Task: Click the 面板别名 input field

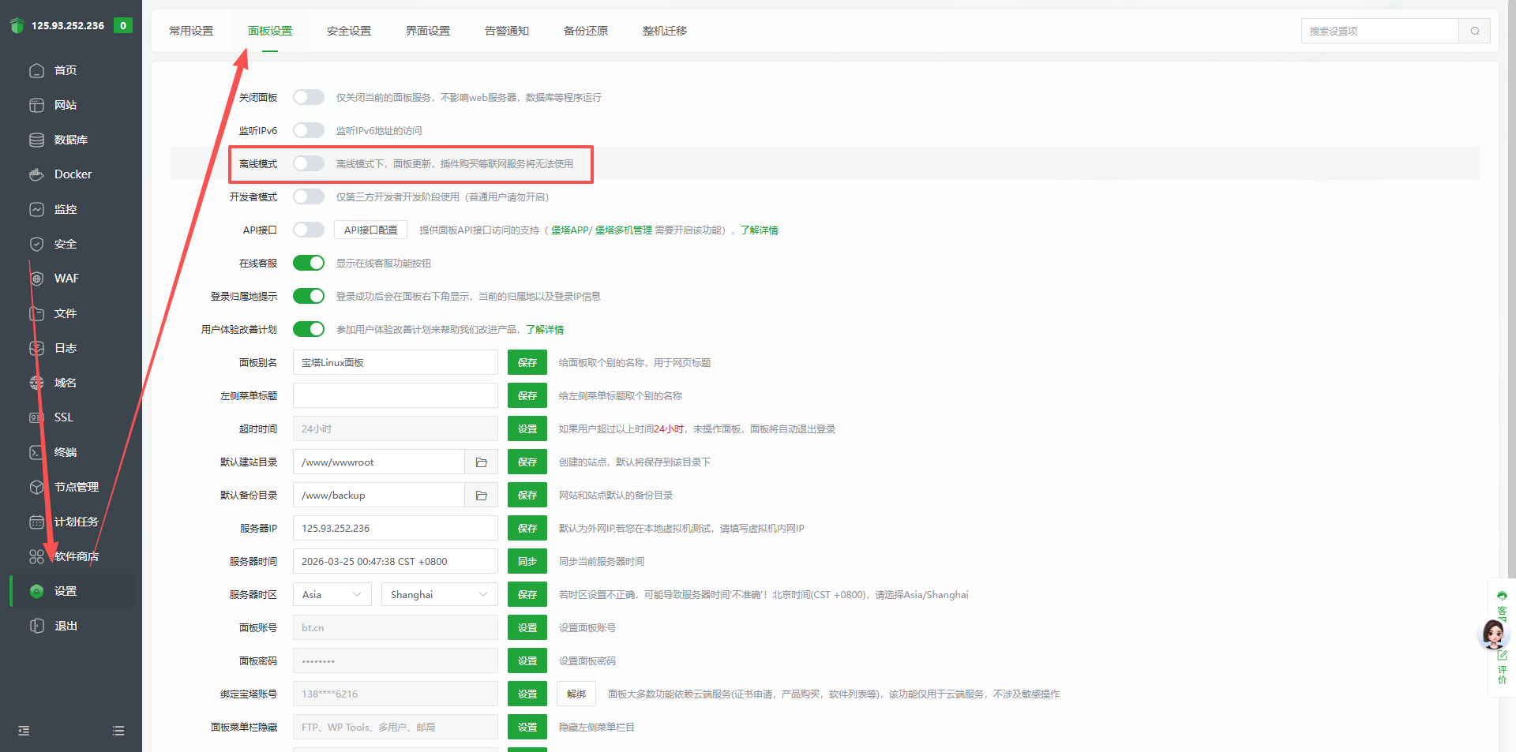Action: click(x=395, y=363)
